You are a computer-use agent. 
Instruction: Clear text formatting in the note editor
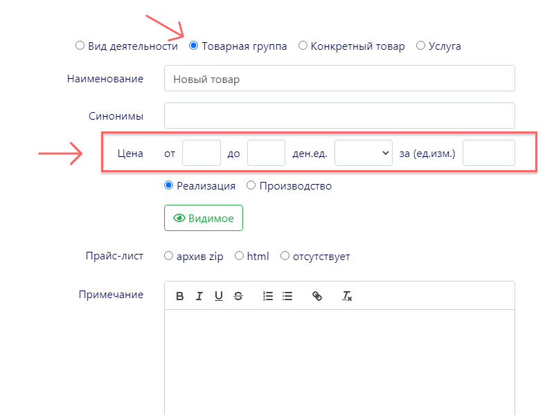[347, 296]
